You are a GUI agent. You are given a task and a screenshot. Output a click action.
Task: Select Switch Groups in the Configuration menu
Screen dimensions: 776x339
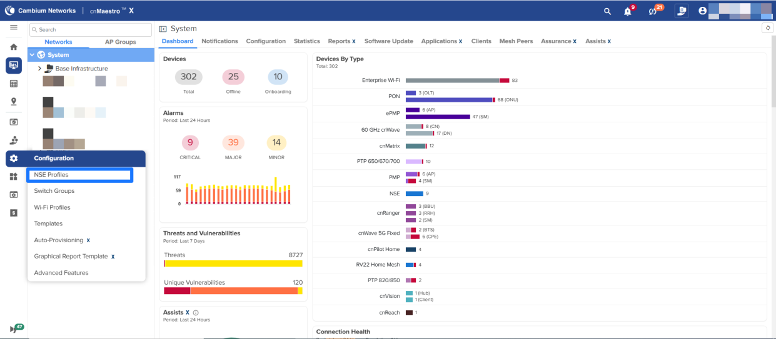click(x=54, y=191)
